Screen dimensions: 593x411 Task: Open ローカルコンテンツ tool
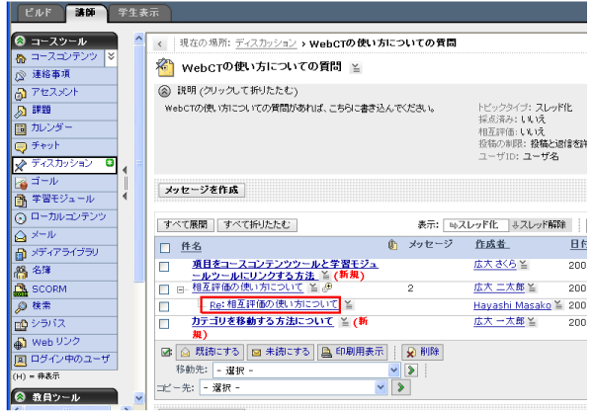point(68,216)
